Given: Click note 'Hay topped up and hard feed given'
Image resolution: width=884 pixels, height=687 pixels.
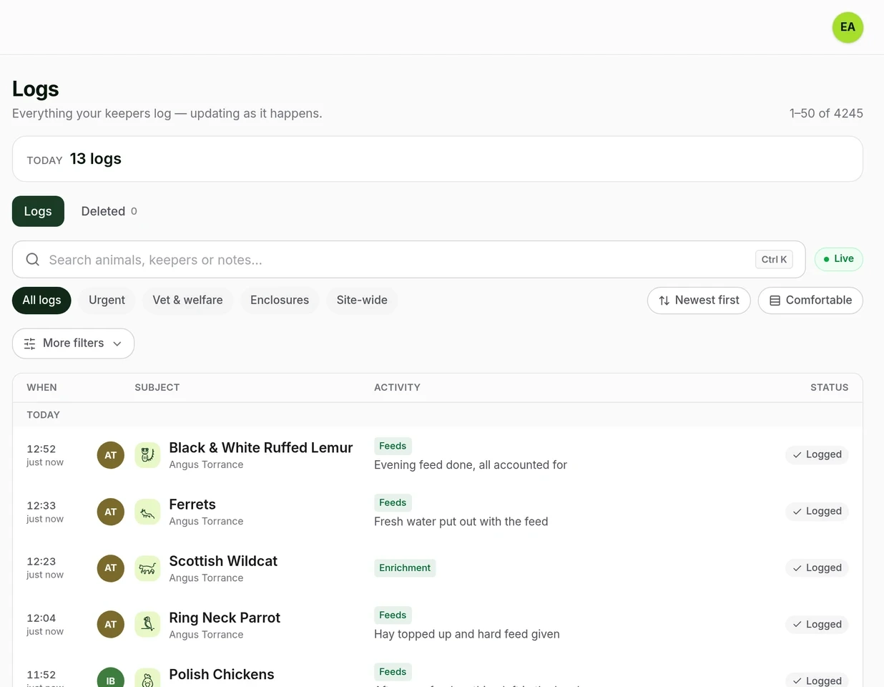Looking at the screenshot, I should tap(467, 634).
